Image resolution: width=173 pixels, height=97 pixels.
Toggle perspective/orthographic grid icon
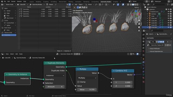139,30
